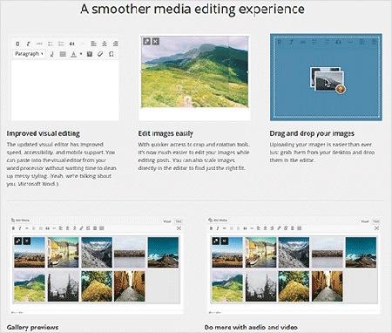Click blockquote in the Gallery previews editor toolbar

(x=47, y=228)
